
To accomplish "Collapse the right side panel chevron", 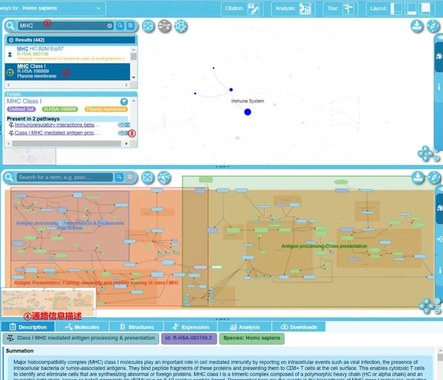I will point(440,37).
